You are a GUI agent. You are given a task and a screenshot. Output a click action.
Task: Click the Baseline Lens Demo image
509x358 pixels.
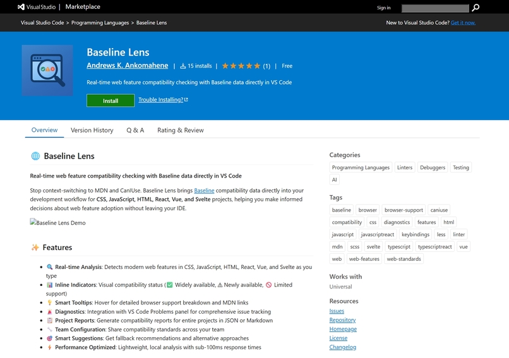pyautogui.click(x=57, y=223)
